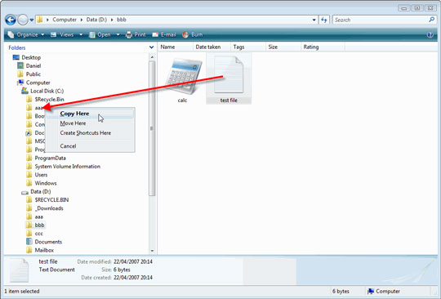Image resolution: width=441 pixels, height=299 pixels.
Task: Sort by the Rating column header
Action: 323,47
